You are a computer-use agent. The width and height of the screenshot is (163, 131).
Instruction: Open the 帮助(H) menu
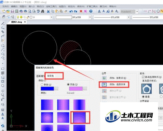click(113, 7)
